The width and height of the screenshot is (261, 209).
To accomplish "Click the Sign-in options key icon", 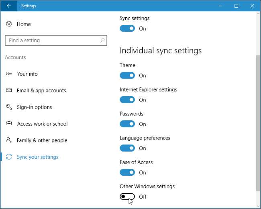I will [9, 107].
